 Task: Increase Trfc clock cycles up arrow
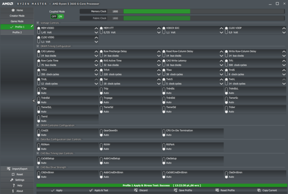pyautogui.click(x=284, y=61)
